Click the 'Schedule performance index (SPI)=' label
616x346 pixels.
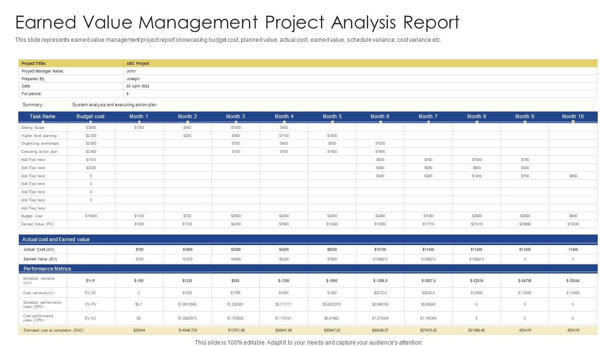[42, 304]
